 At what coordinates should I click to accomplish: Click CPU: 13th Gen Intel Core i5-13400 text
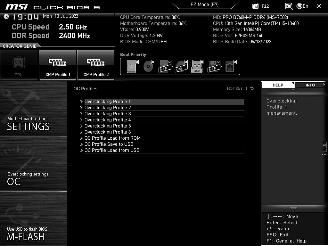[x=256, y=23]
